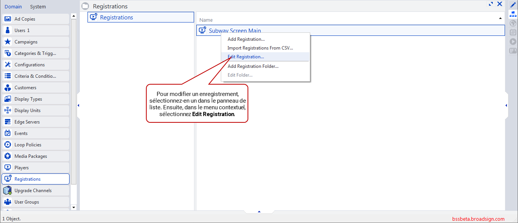Click the play icon in right toolbar
The width and height of the screenshot is (518, 223).
(513, 42)
